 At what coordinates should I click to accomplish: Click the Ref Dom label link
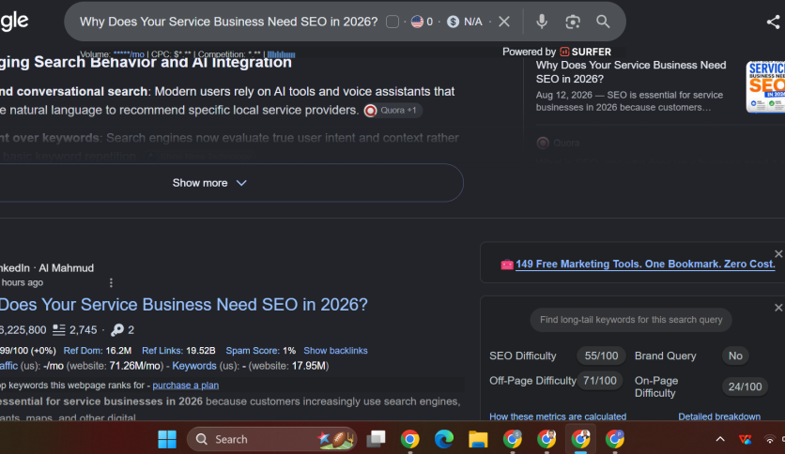point(83,351)
